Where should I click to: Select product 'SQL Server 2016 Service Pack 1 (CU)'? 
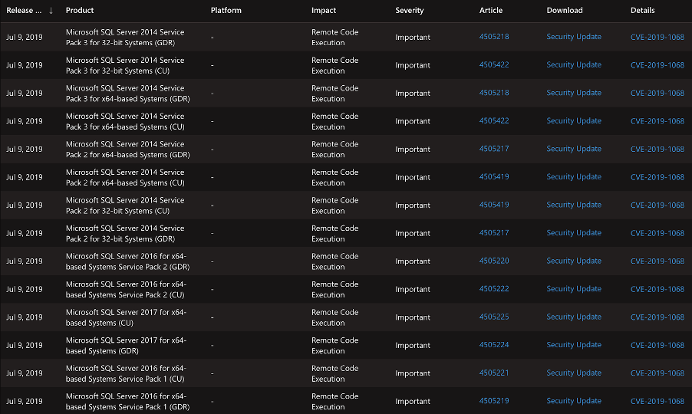(x=127, y=373)
